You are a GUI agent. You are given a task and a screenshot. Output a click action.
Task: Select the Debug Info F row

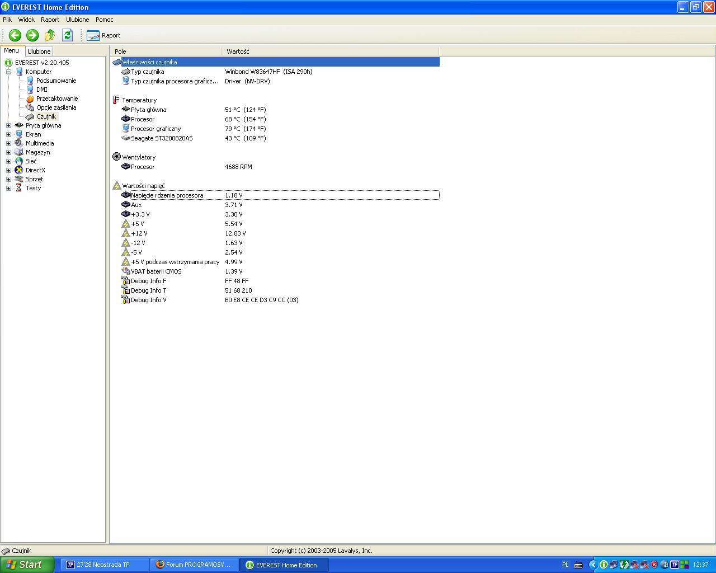point(275,281)
